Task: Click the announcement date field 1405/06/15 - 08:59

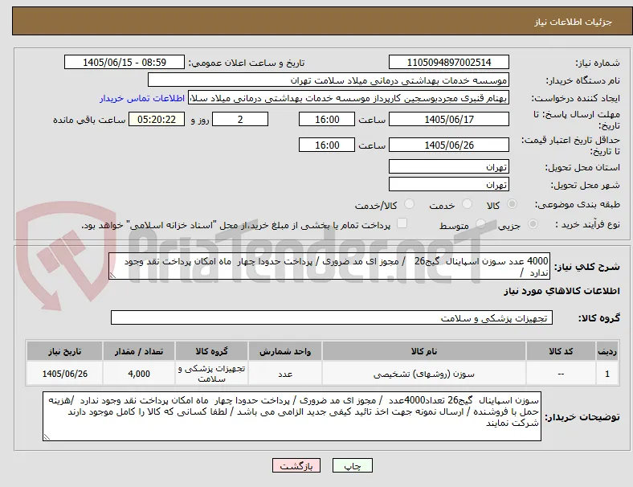Action: tap(125, 62)
